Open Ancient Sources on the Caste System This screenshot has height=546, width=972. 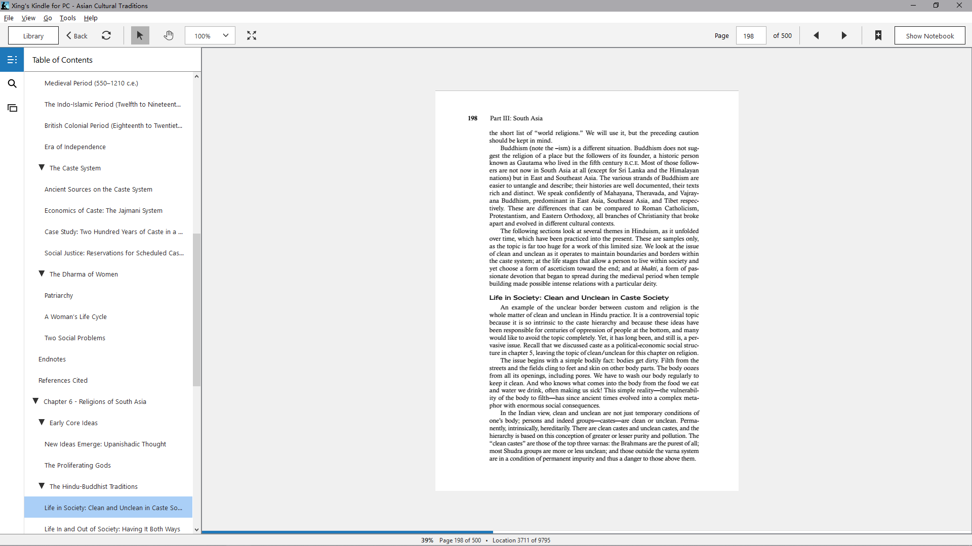coord(98,190)
